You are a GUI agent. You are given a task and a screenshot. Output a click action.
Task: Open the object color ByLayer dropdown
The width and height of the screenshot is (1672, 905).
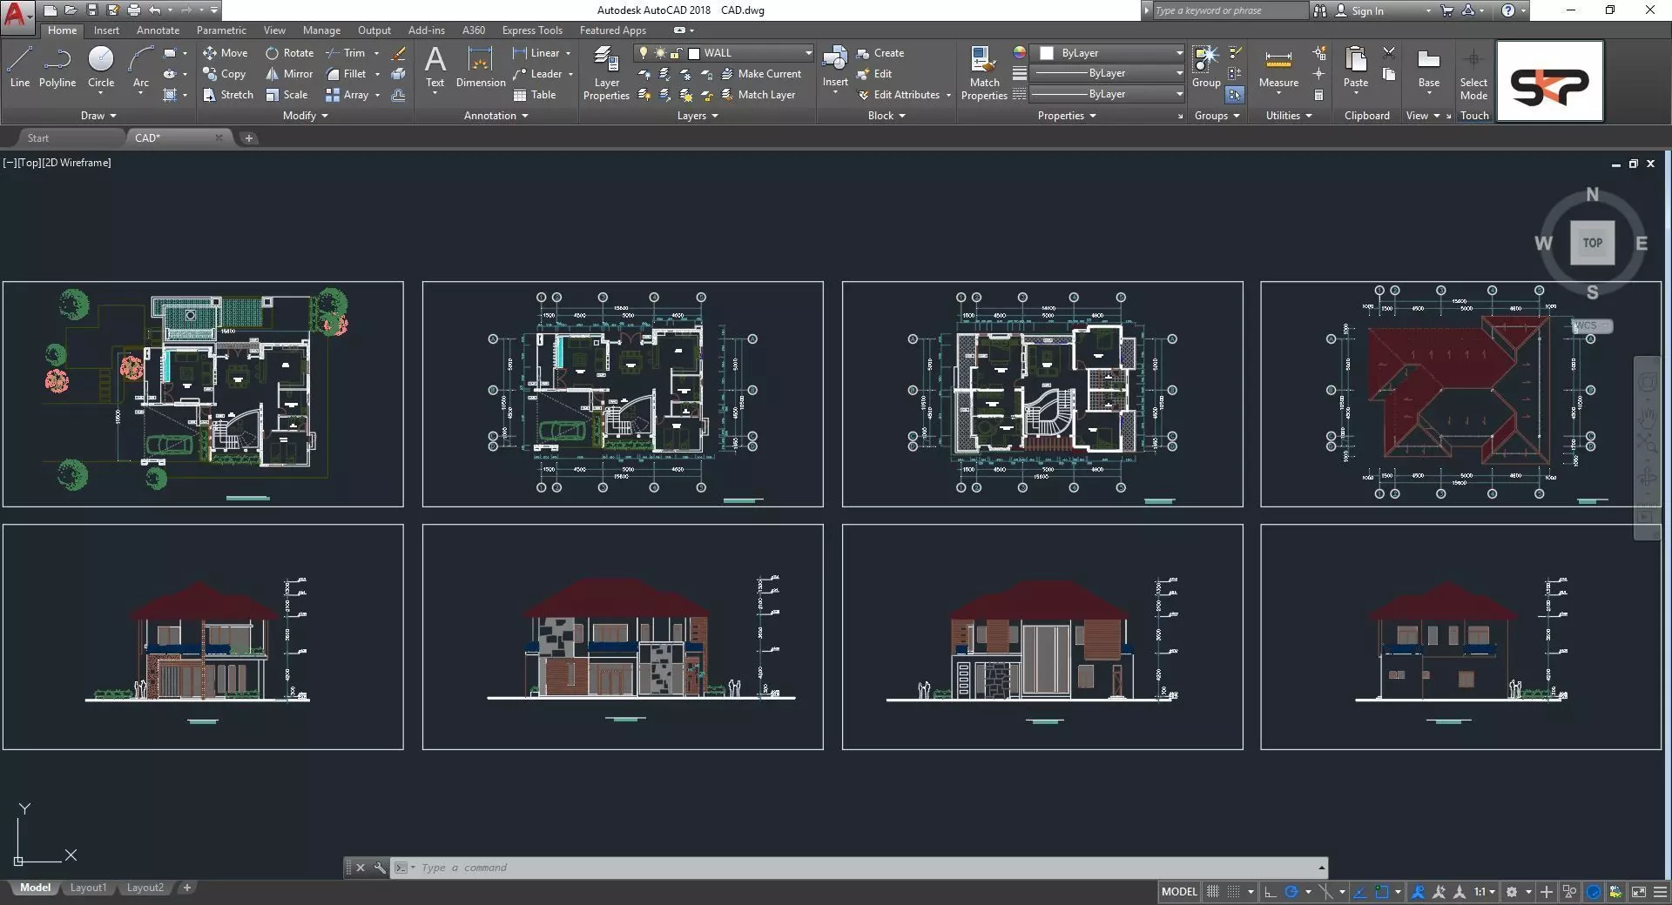click(x=1179, y=53)
